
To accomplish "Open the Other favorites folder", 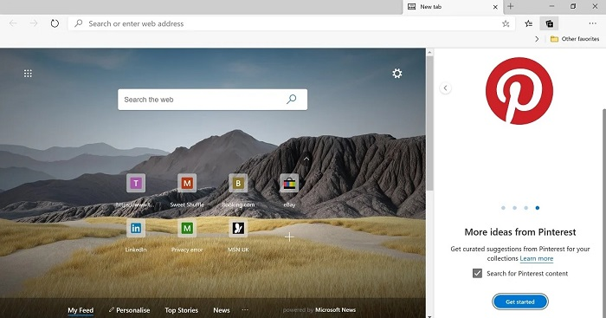I will click(x=575, y=39).
